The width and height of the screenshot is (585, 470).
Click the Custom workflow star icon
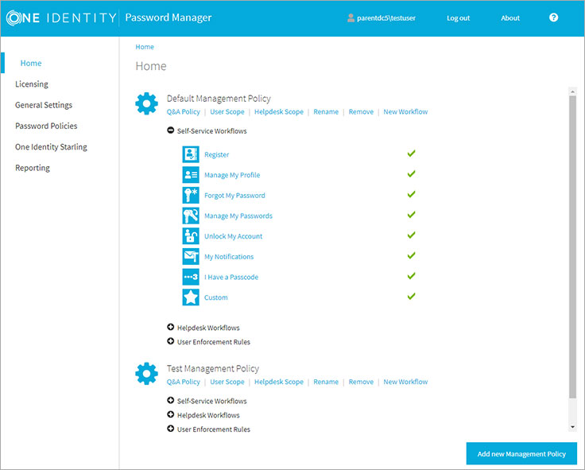pyautogui.click(x=191, y=297)
